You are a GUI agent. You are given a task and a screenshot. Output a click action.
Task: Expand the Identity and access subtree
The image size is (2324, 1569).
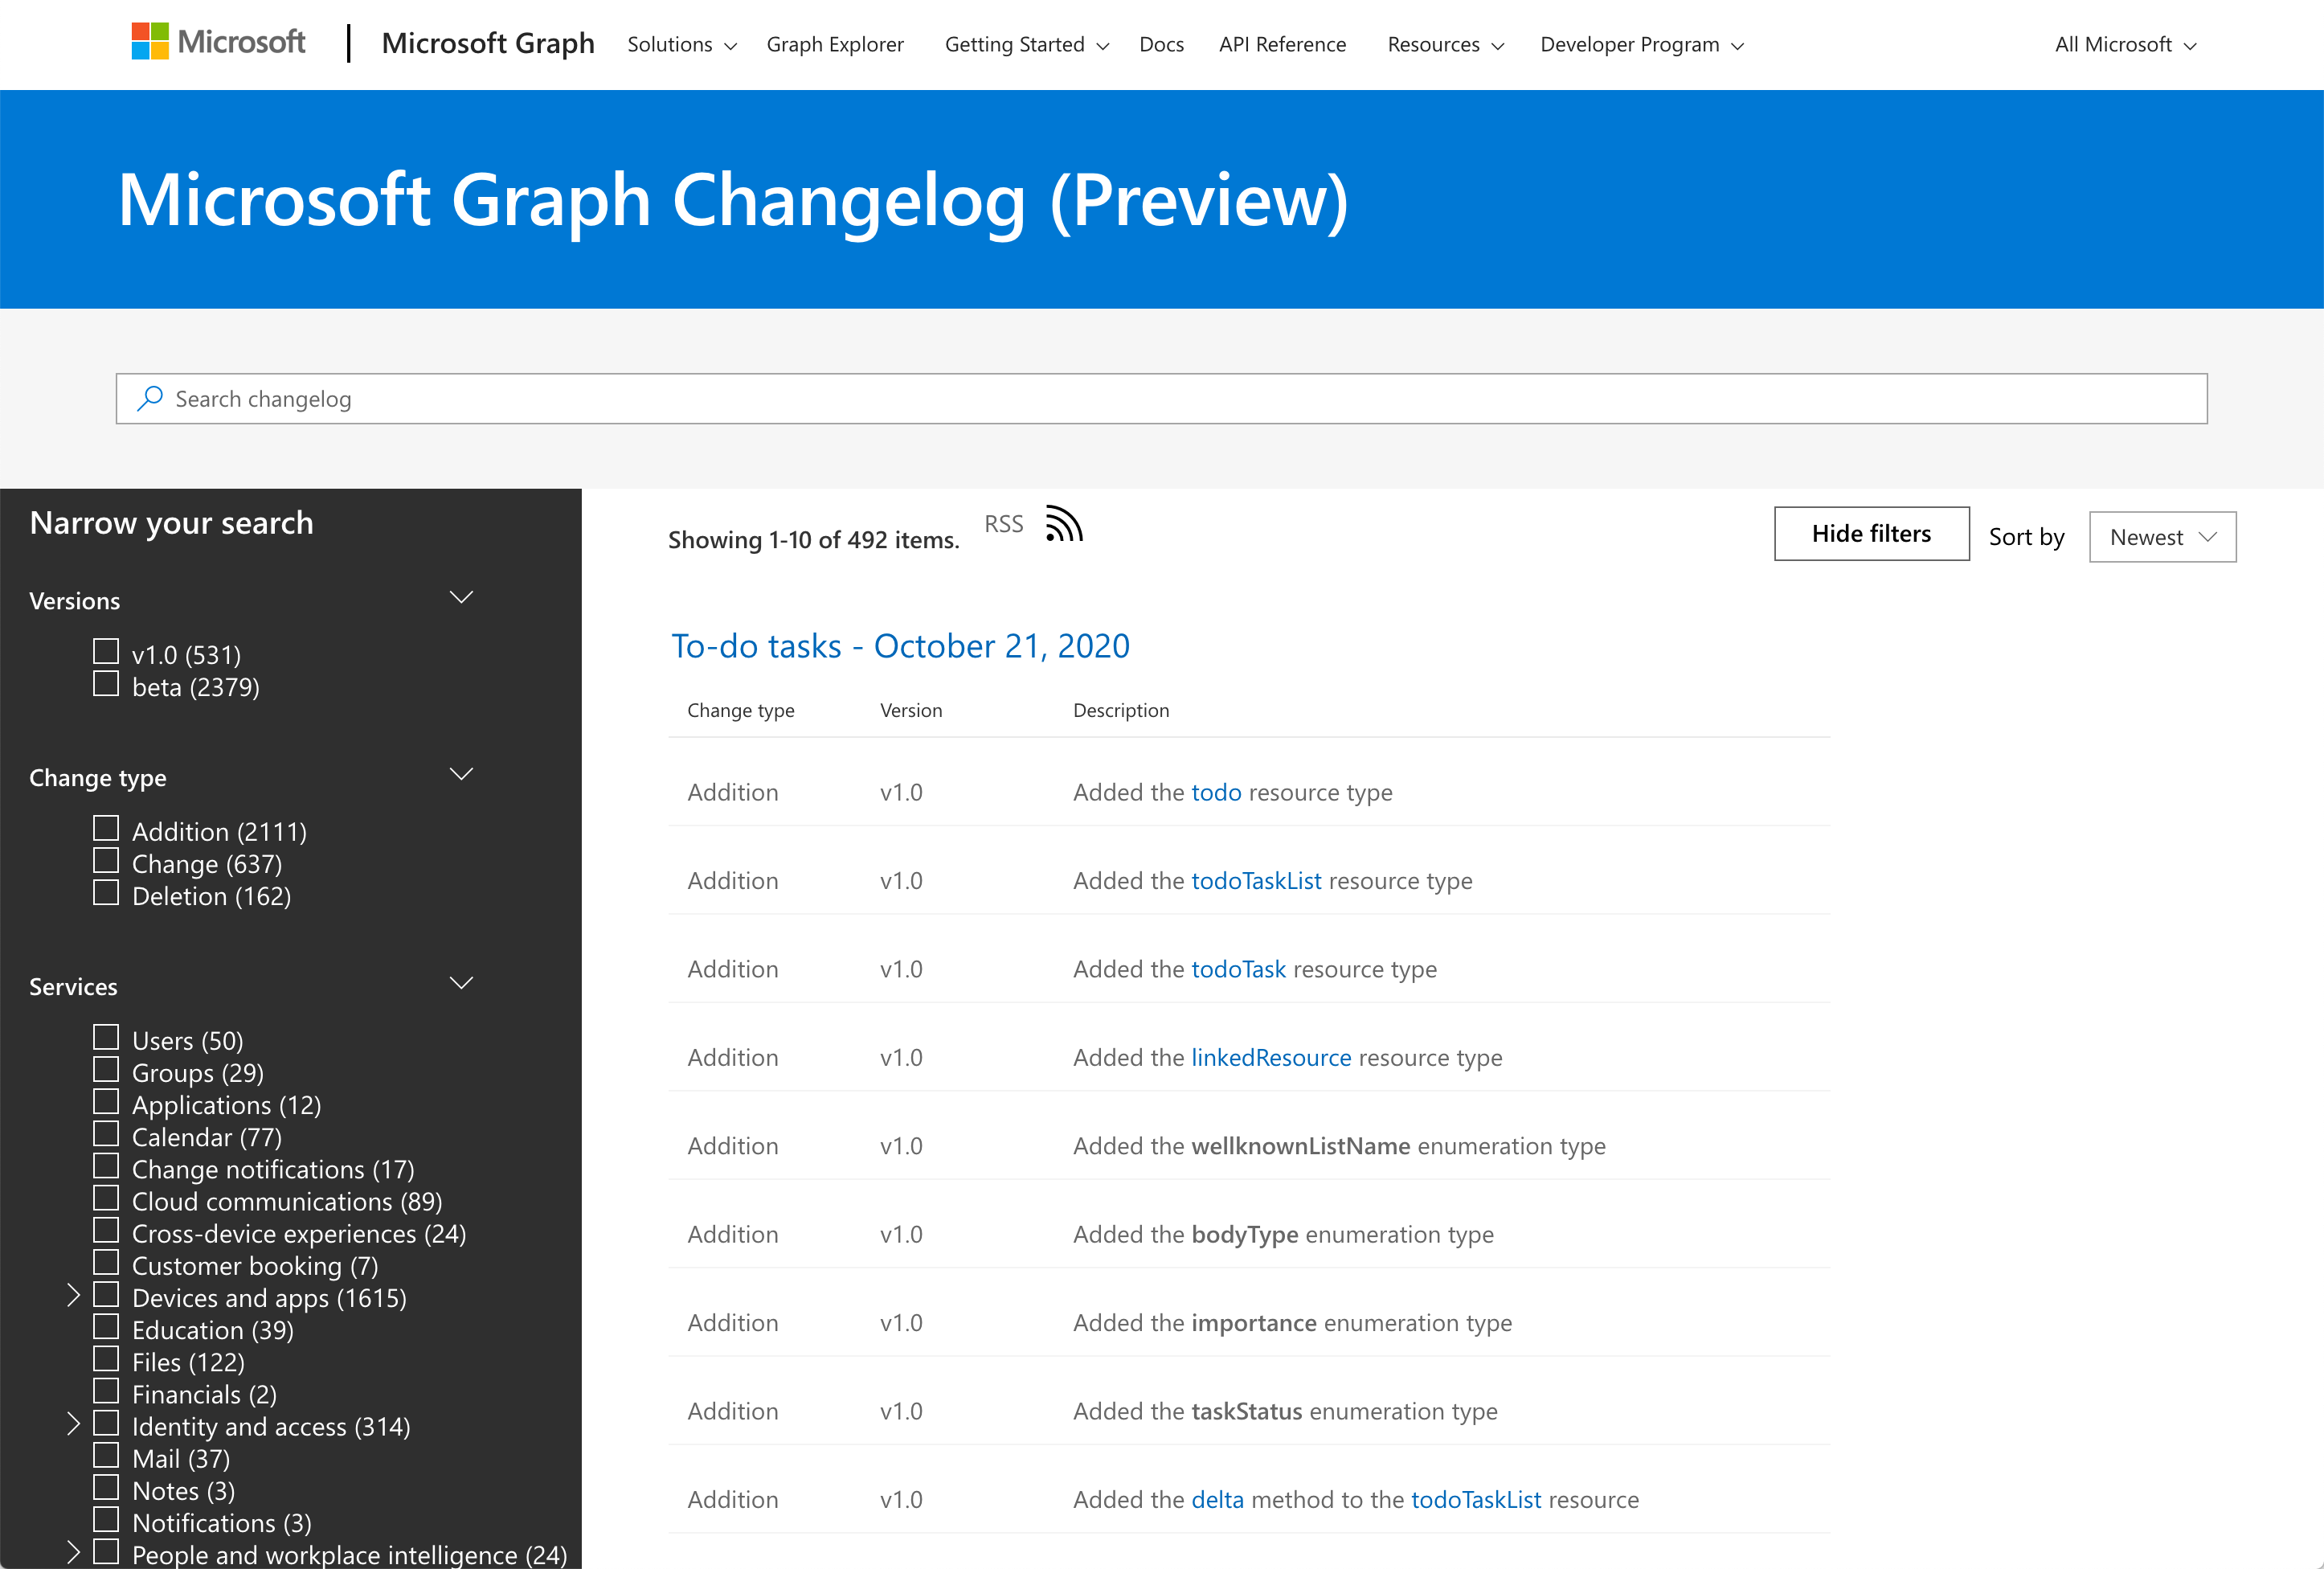coord(73,1425)
